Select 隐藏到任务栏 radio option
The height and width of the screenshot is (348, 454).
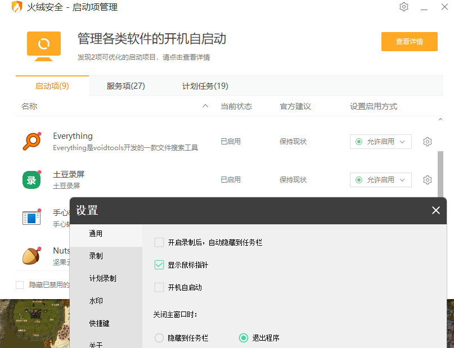pyautogui.click(x=159, y=338)
